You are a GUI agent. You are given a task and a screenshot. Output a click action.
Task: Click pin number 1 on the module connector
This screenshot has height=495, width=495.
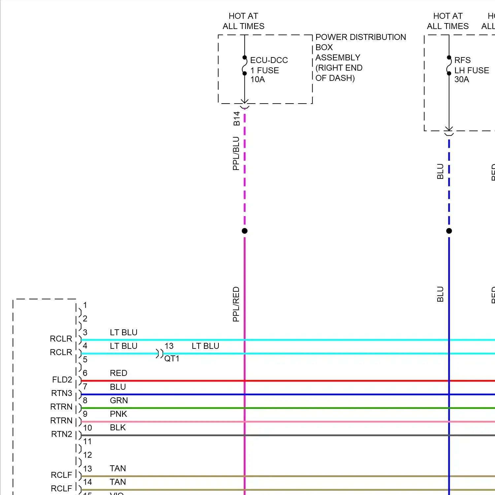click(85, 305)
